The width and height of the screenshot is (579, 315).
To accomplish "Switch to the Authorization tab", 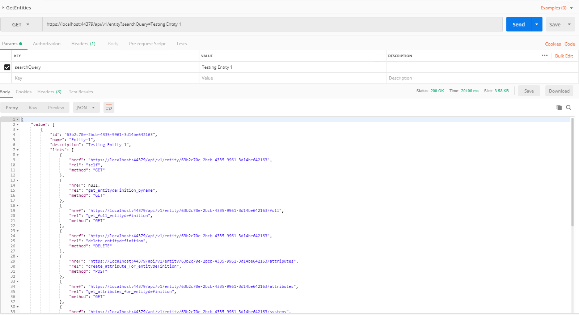I will coord(47,44).
